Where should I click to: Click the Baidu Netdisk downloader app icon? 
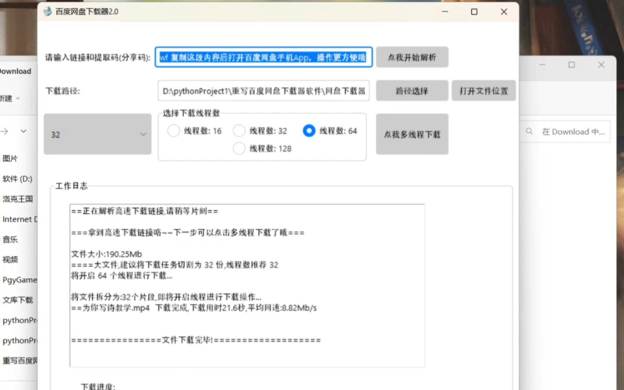(x=48, y=12)
